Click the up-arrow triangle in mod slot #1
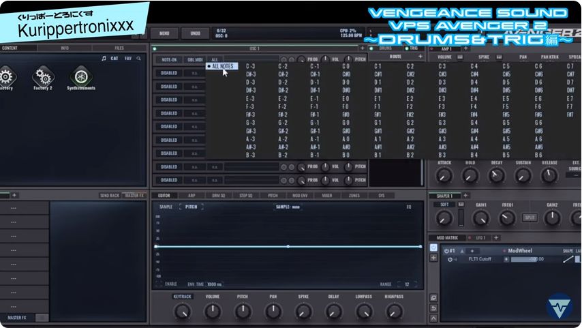582x328 pixels. tap(462, 251)
